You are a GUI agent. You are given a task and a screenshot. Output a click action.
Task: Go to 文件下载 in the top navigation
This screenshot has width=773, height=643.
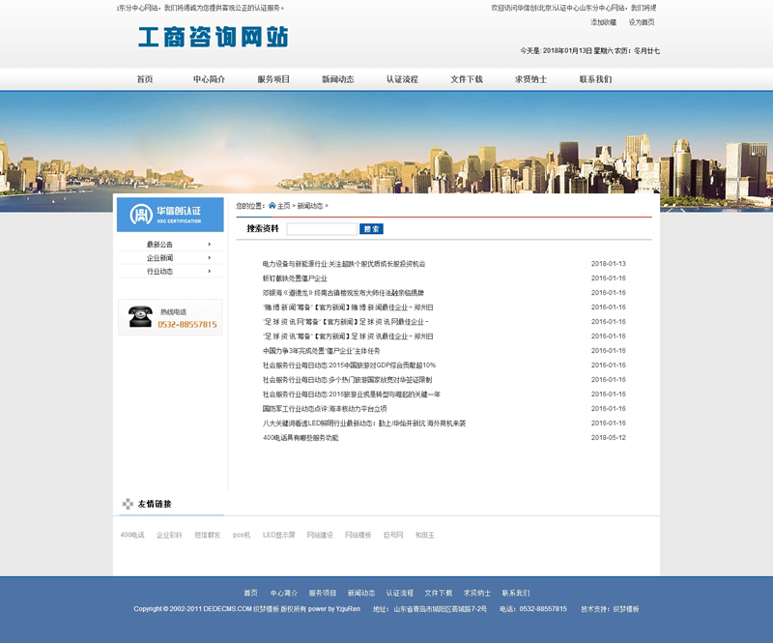tap(467, 79)
